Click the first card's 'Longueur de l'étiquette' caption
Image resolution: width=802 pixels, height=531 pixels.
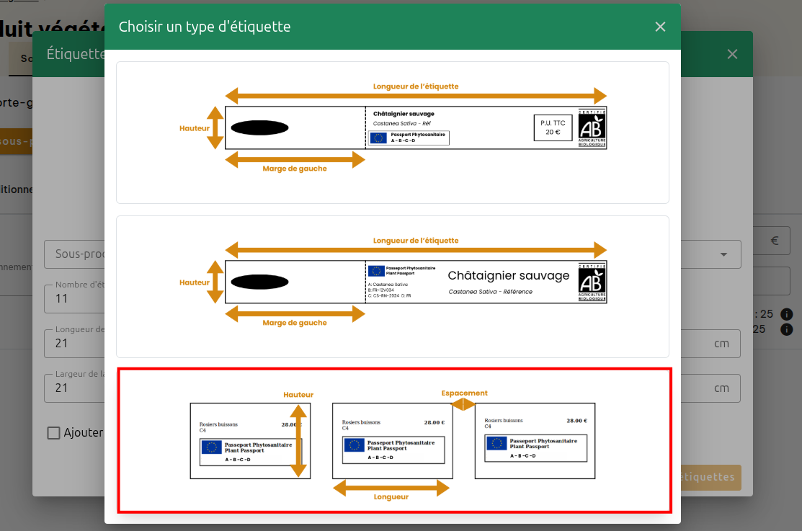(x=415, y=86)
